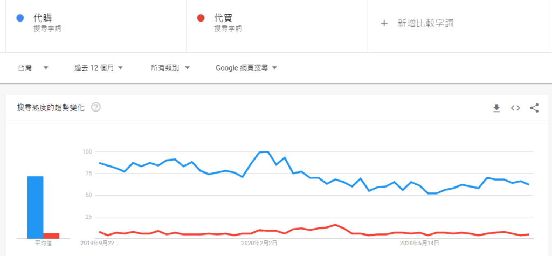Click the 搜尋熱度的趨勢變化 heading
This screenshot has height=256, width=552.
click(x=51, y=107)
